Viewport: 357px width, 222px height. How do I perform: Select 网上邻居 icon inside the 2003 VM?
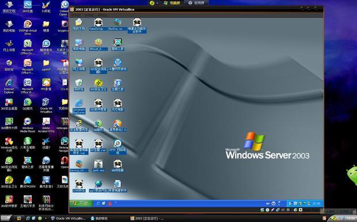[x=79, y=64]
